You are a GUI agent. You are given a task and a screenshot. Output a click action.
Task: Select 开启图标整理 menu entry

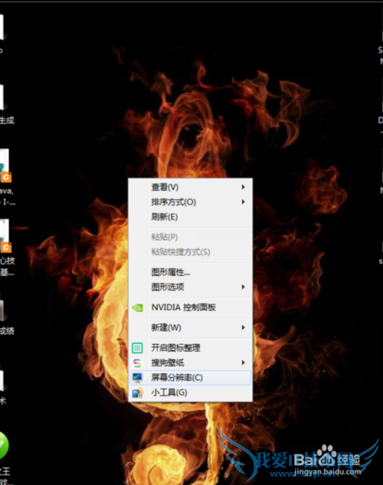pos(190,348)
